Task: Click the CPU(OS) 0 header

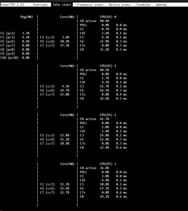Action: [x=108, y=17]
